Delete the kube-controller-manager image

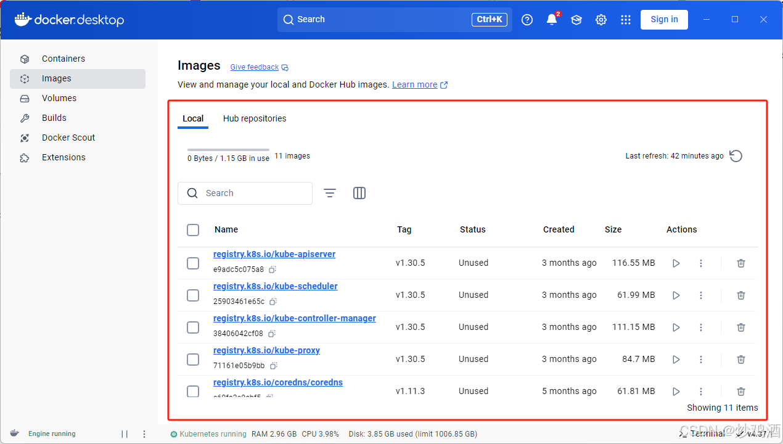tap(741, 327)
